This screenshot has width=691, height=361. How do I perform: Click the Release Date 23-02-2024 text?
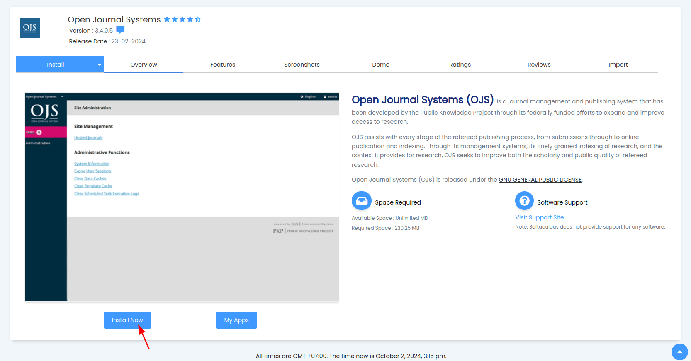coord(107,41)
